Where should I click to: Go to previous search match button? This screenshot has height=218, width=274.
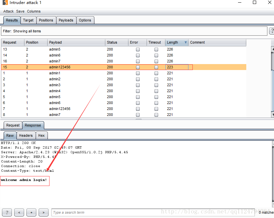pyautogui.click(x=19, y=212)
